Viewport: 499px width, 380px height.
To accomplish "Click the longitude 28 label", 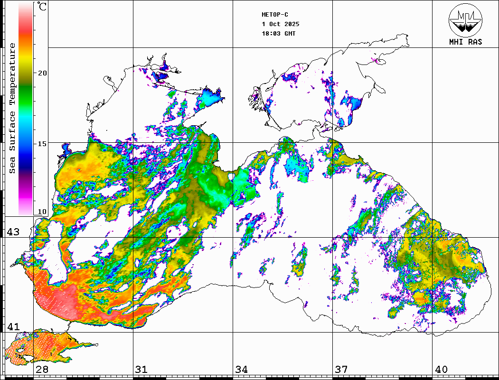I will pyautogui.click(x=42, y=370).
